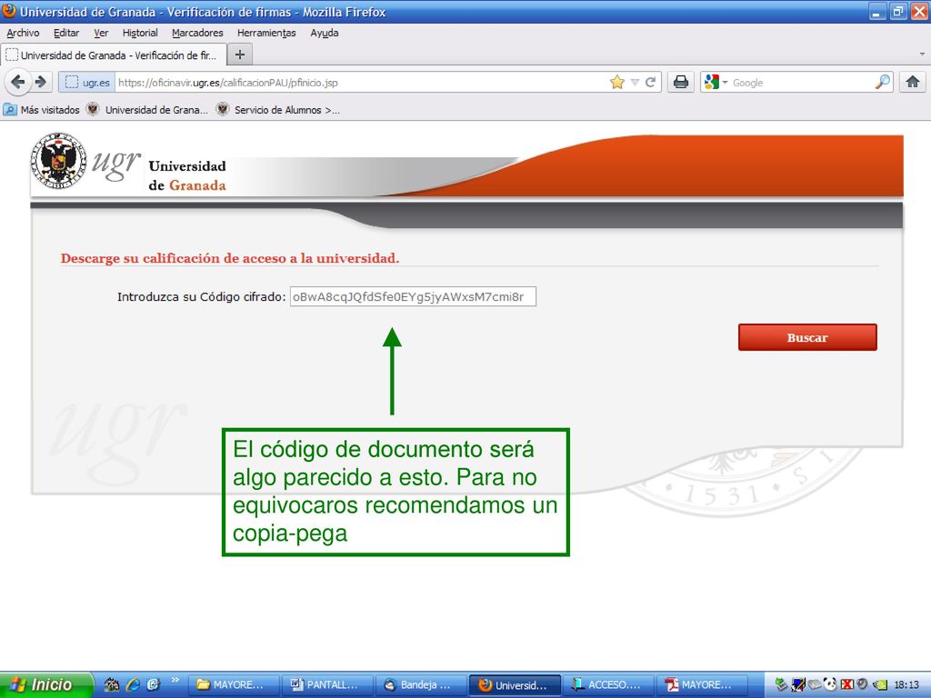This screenshot has width=931, height=698.
Task: Open Servicio de Alumnos bookmark
Action: pos(278,110)
